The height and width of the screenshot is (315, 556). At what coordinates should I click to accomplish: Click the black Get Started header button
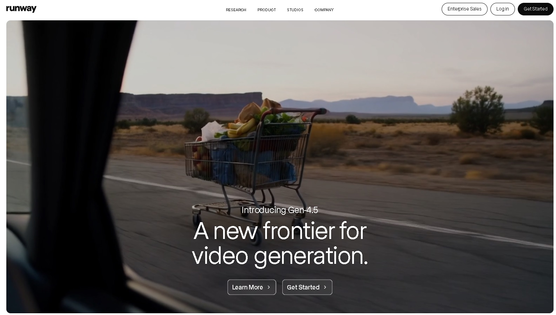point(535,9)
